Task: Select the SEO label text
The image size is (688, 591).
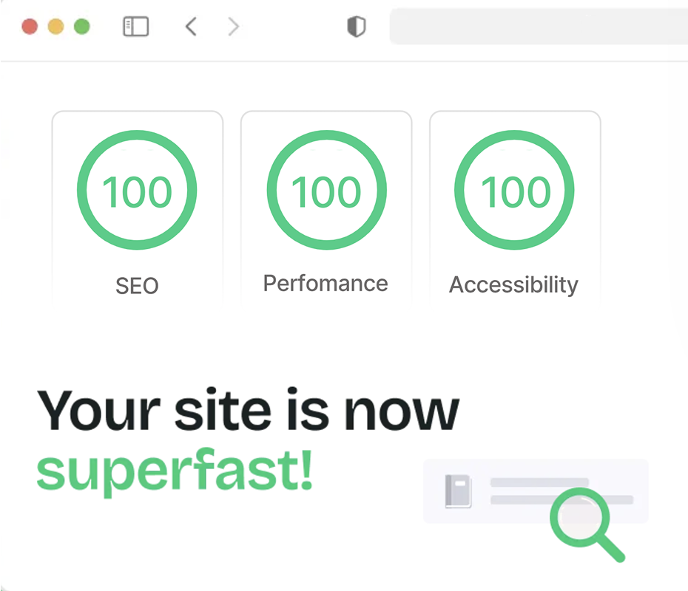Action: (x=137, y=286)
